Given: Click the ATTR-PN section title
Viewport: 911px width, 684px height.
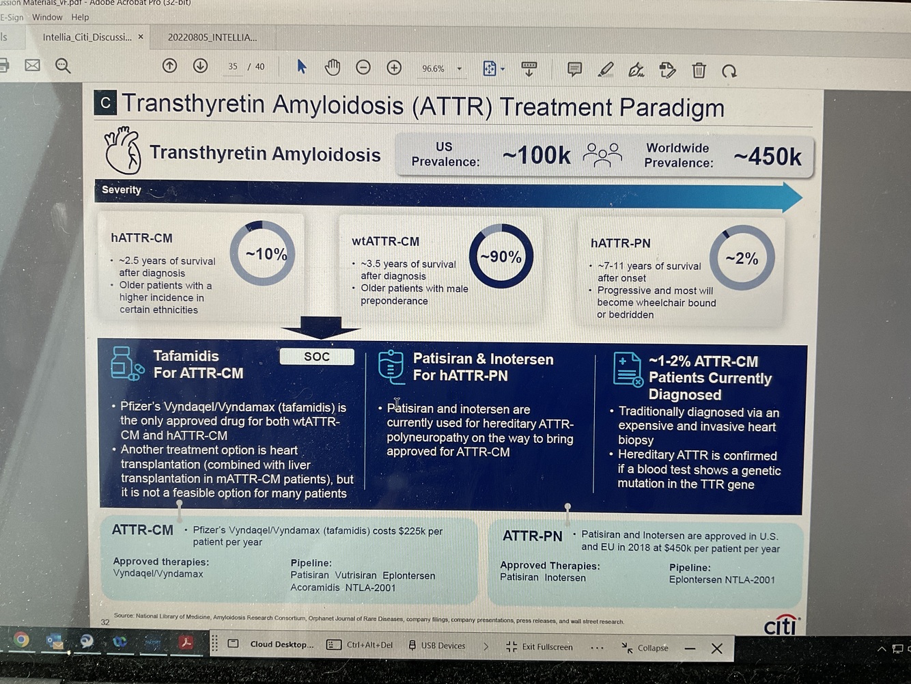Looking at the screenshot, I should coord(533,536).
